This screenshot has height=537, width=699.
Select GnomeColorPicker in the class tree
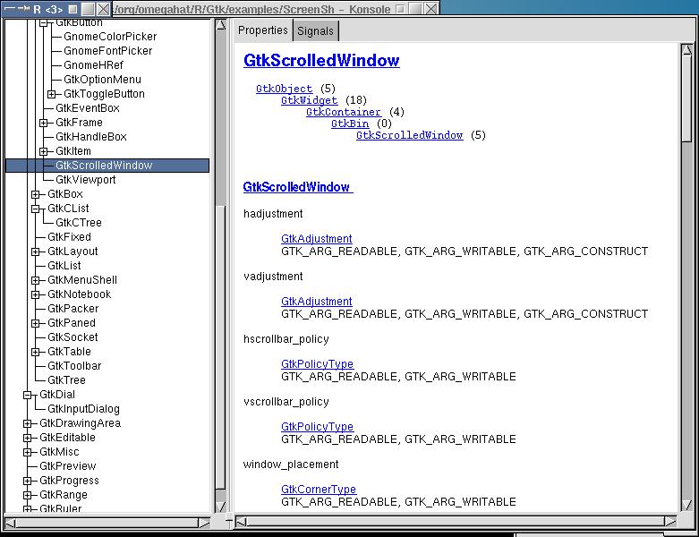click(x=110, y=37)
